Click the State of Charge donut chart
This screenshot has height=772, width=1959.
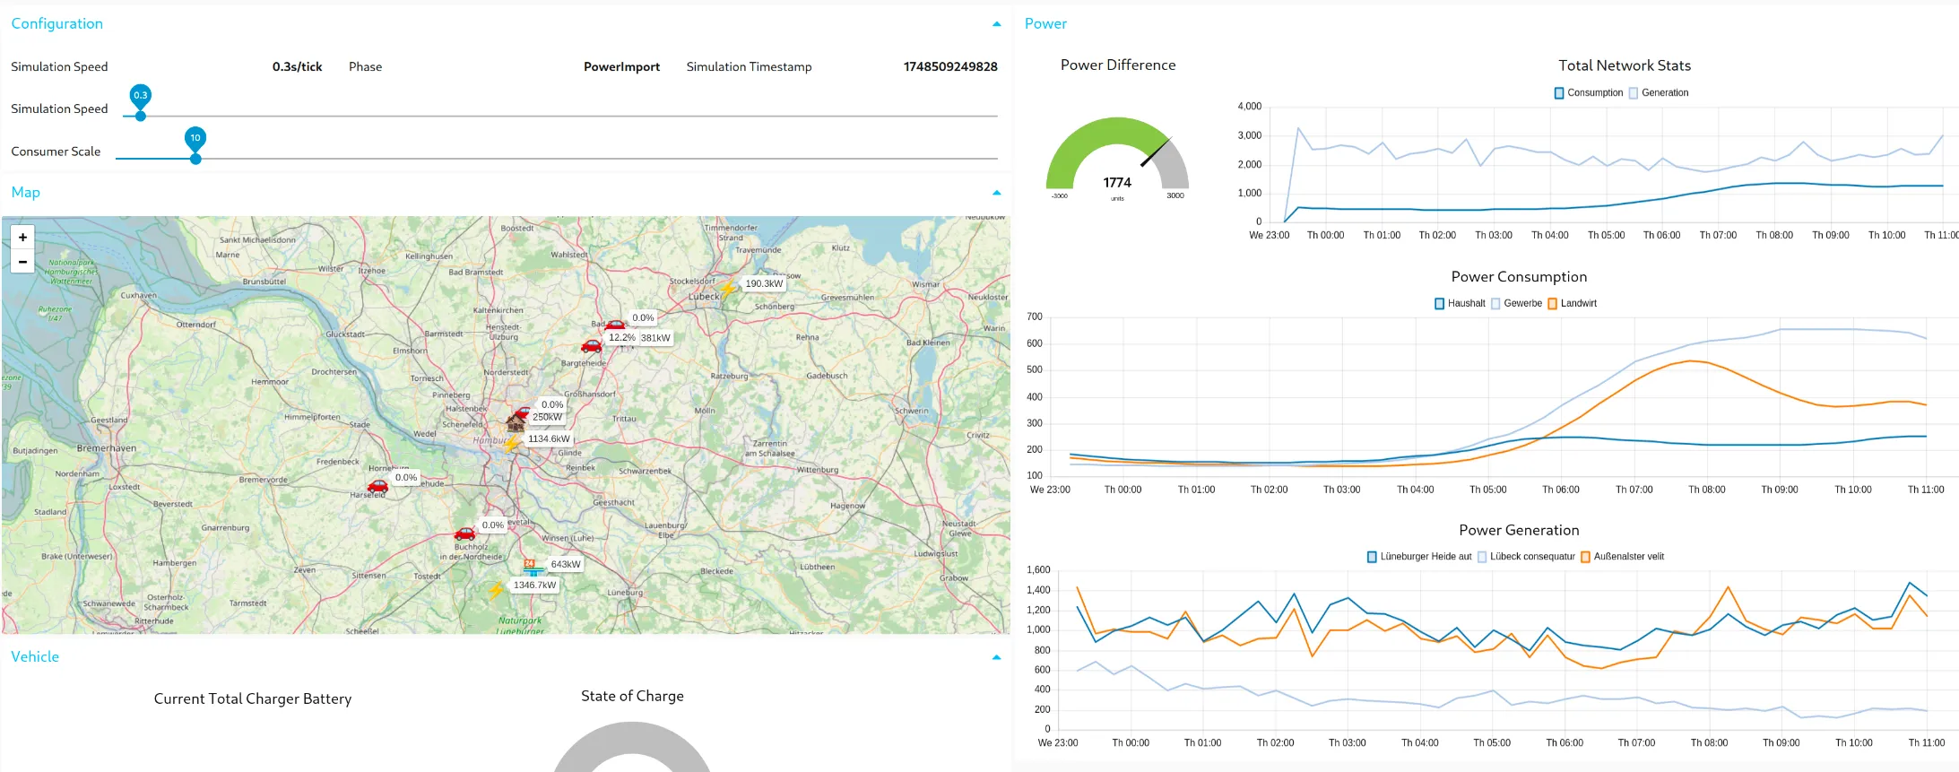point(632,748)
